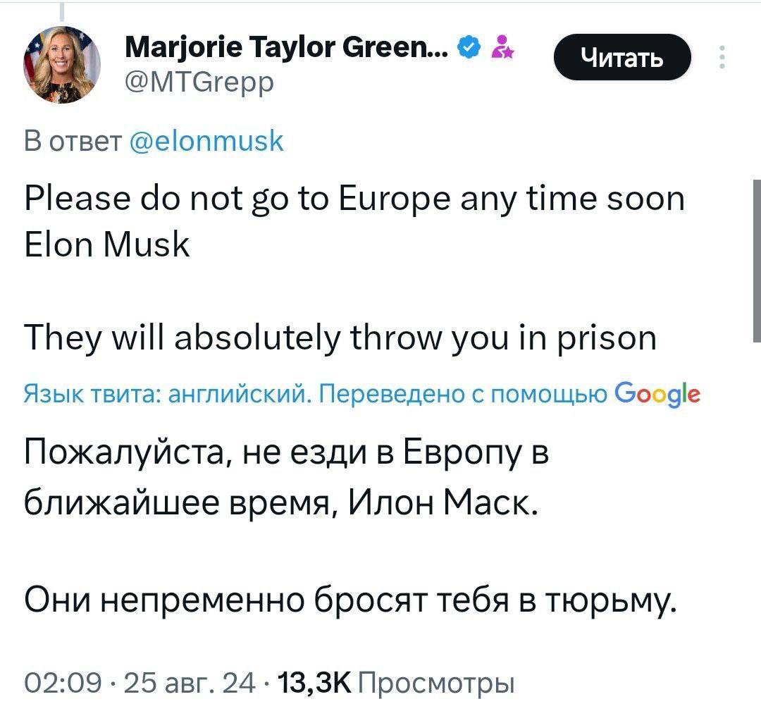Viewport: 761px width, 711px height.
Task: Click 'They will absolutely throw you in prison' line
Action: tap(340, 338)
